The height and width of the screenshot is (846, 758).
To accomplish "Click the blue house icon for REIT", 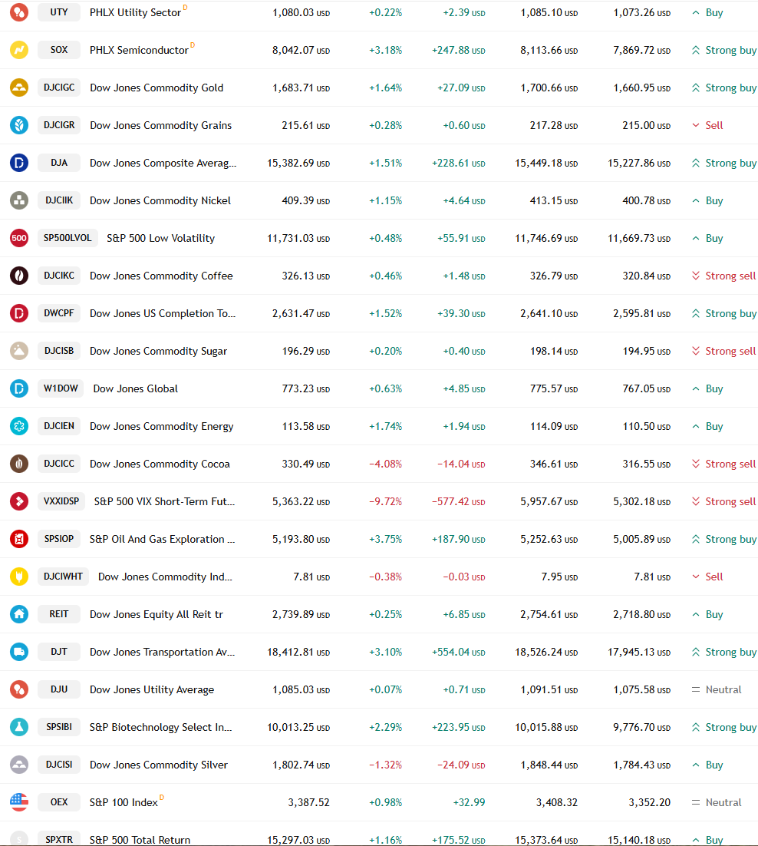I will click(19, 614).
